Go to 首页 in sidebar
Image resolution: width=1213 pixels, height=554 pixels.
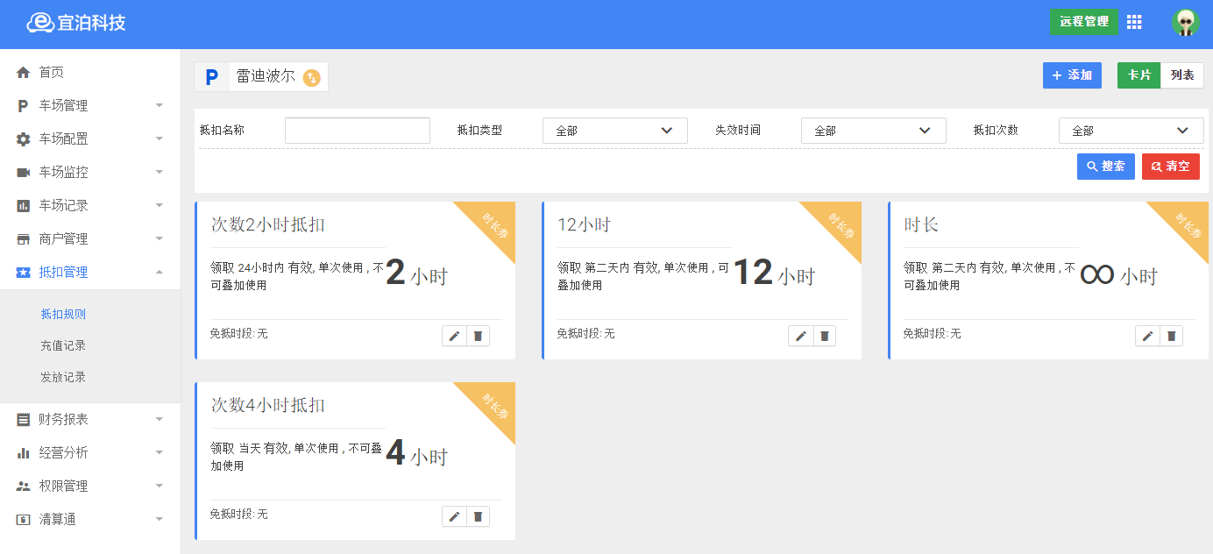pos(90,72)
